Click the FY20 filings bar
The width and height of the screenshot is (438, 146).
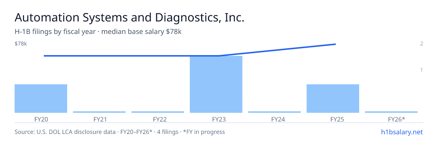tap(41, 99)
